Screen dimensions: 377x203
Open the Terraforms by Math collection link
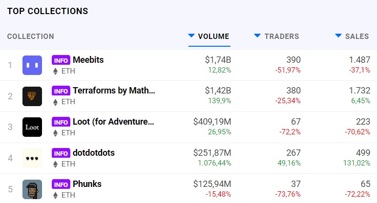tap(114, 91)
